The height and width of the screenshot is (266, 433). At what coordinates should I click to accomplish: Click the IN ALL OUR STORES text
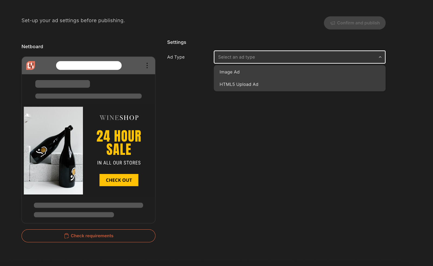click(119, 163)
